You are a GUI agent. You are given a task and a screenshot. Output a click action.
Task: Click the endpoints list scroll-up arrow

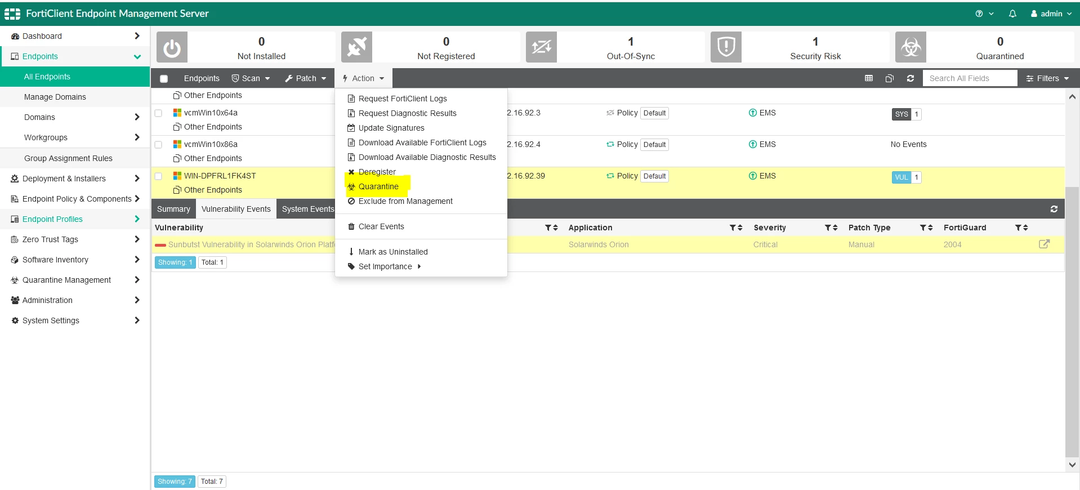click(1072, 97)
